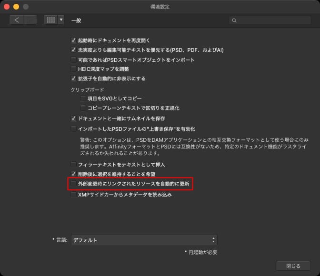Click the 閉じる button

pos(293,266)
